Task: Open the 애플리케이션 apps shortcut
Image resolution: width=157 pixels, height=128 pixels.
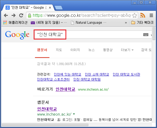Action: 15,23
